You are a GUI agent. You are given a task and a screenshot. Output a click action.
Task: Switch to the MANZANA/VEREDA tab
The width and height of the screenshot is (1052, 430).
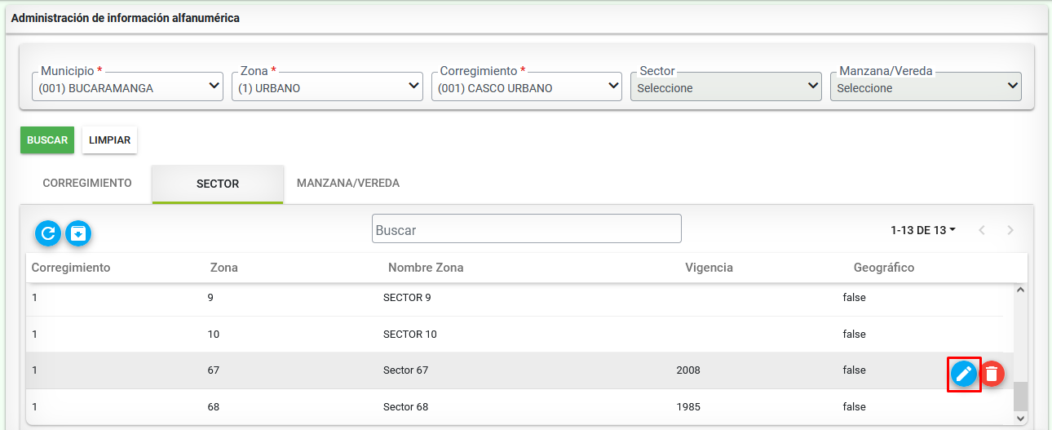point(348,184)
